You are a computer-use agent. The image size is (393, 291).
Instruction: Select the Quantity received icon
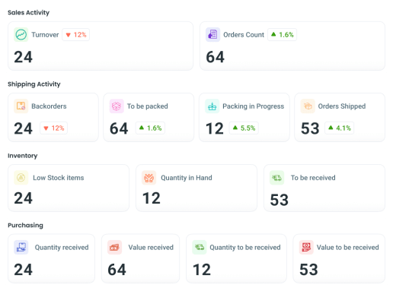coord(21,247)
